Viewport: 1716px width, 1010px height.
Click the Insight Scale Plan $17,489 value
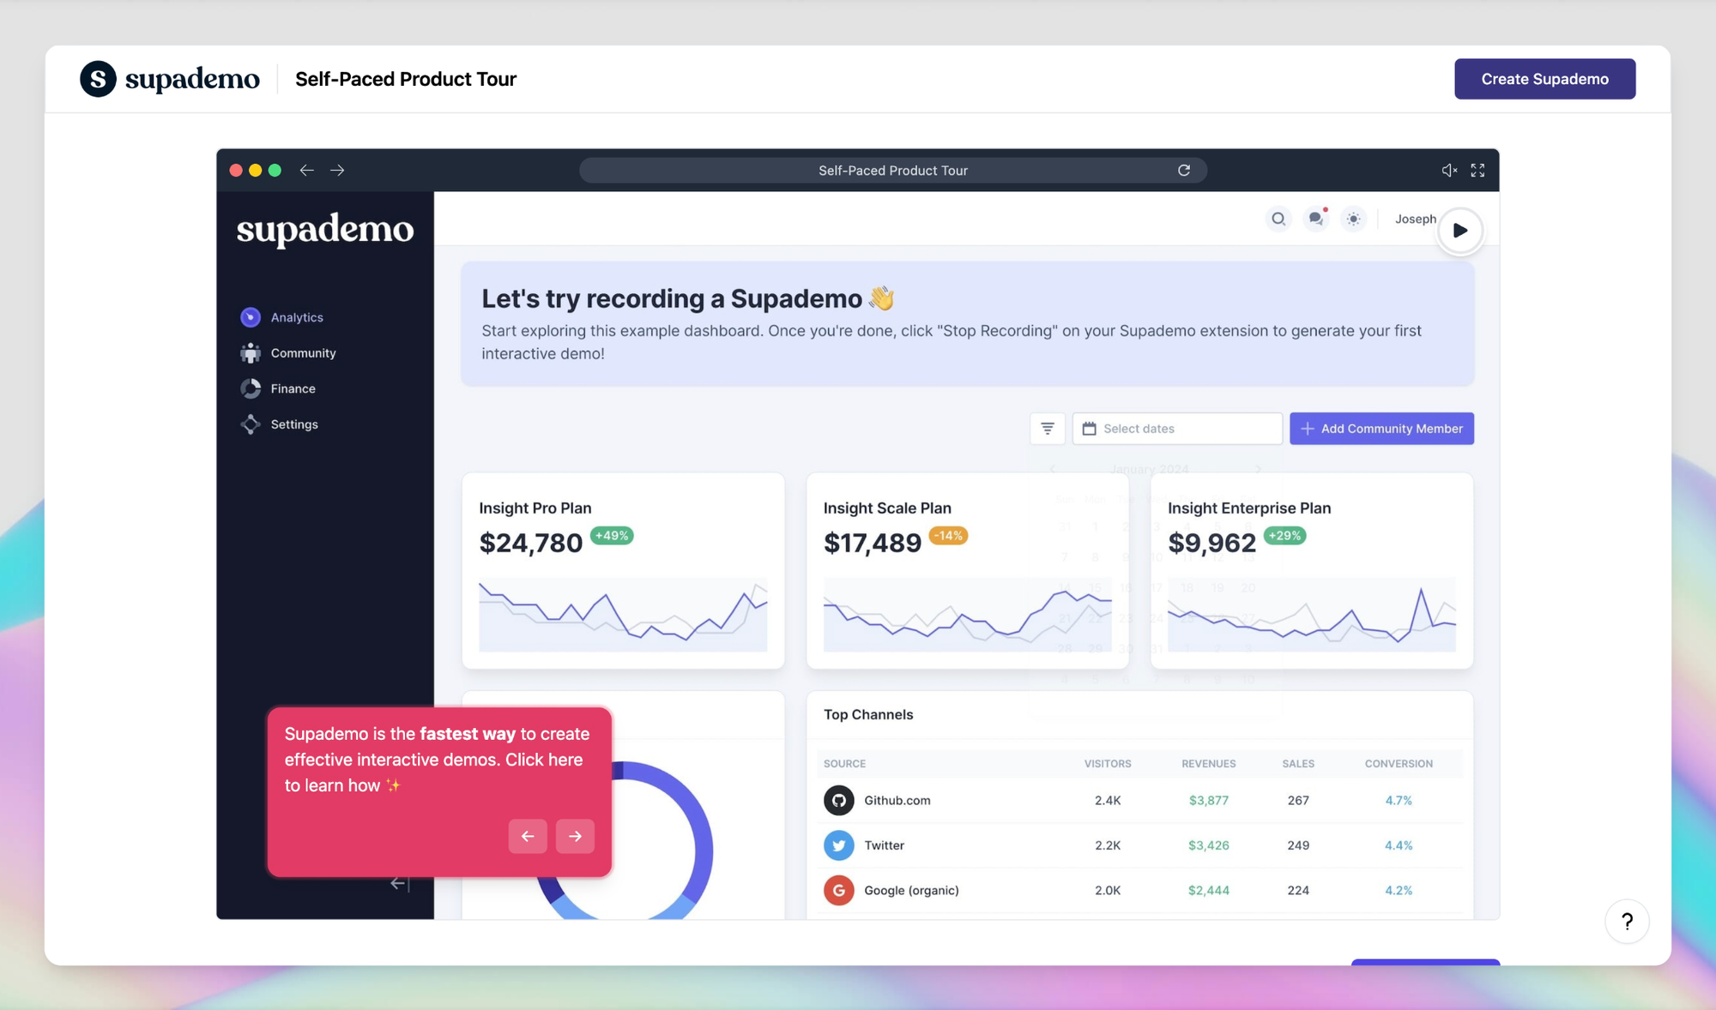(x=873, y=543)
